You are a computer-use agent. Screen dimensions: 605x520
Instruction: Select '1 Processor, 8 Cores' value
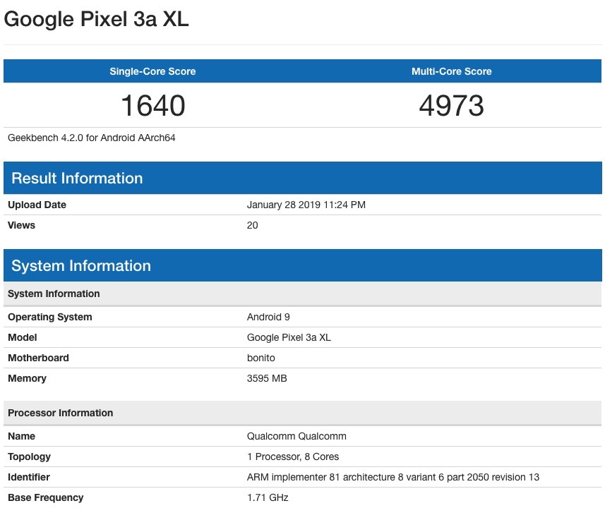[293, 456]
